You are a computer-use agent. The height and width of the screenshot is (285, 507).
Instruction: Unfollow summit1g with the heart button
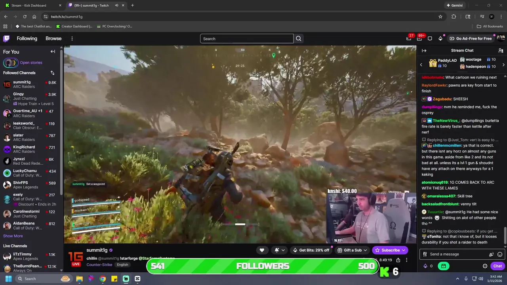click(x=262, y=250)
